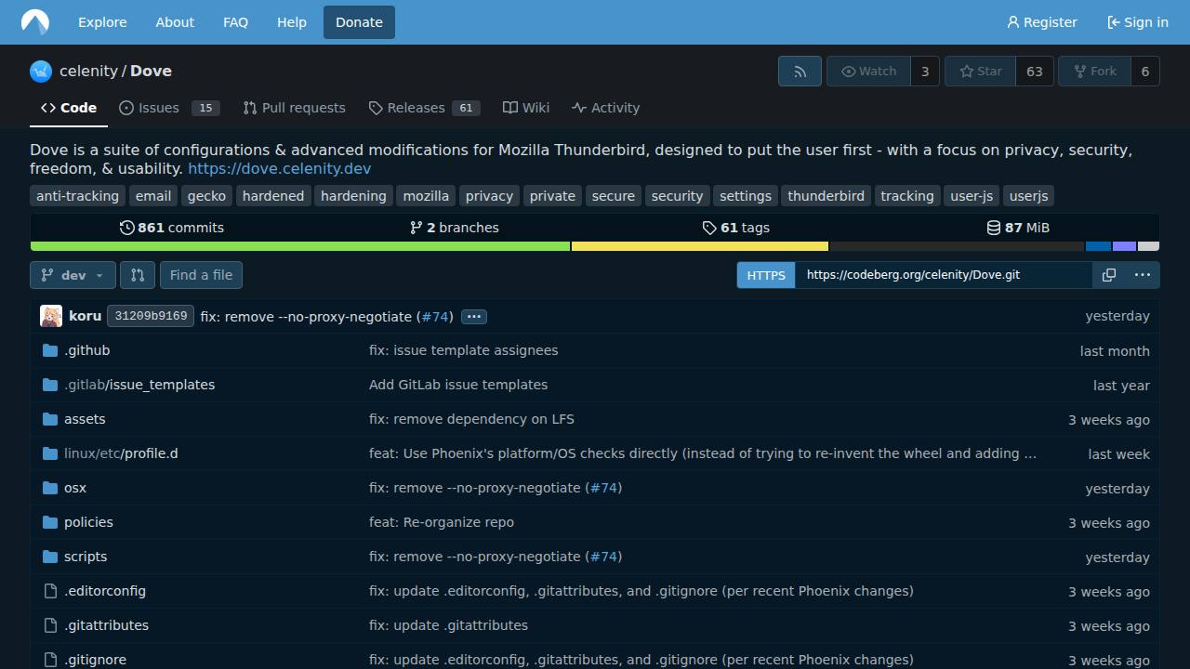This screenshot has height=669, width=1190.
Task: Click the branches icon beside 2 branches
Action: click(x=416, y=228)
